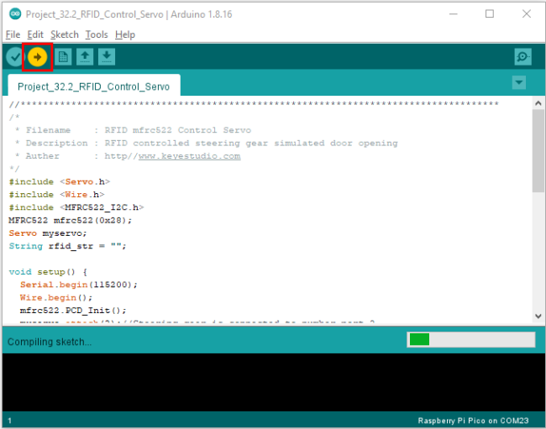Click 'Compiling sketch...' status message
The image size is (546, 429).
[50, 342]
